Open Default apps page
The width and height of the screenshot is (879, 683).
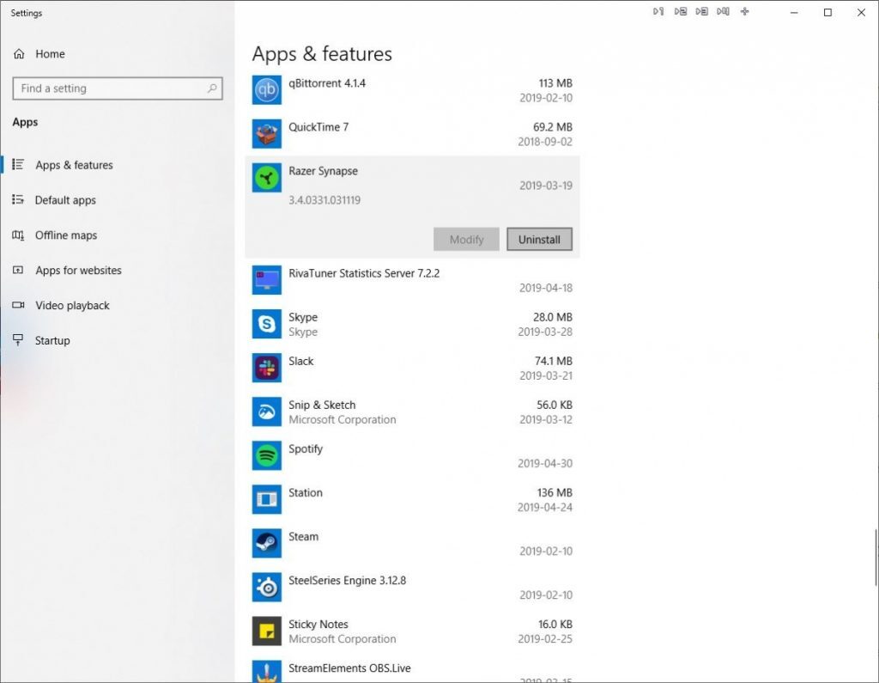65,200
